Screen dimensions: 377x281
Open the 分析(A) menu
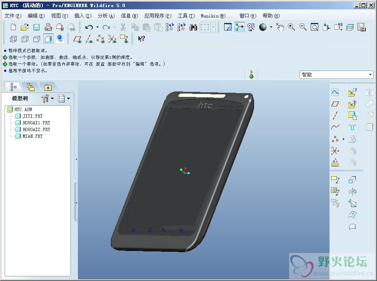pos(106,16)
